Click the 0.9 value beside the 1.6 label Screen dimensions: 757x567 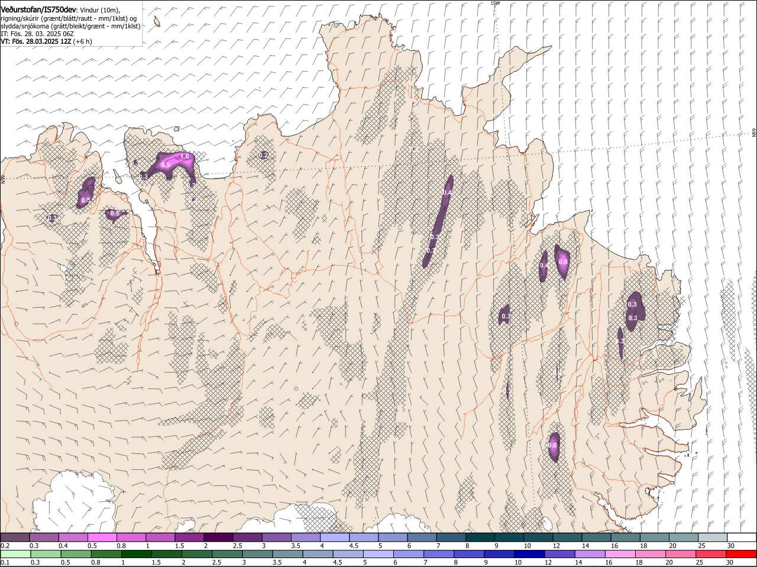[166, 165]
